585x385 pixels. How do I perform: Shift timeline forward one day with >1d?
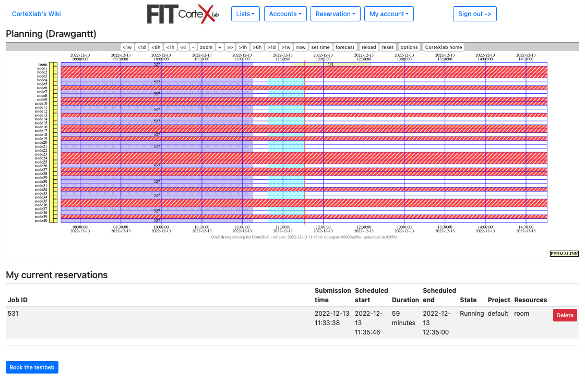click(271, 47)
